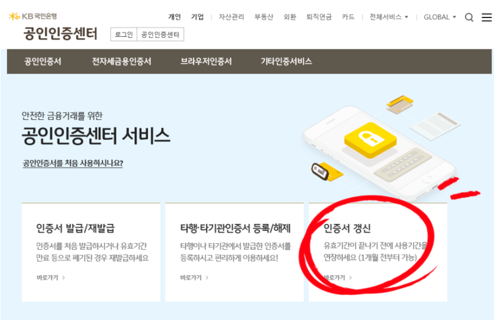Click the 인증서 발급/재발급 card title
The image size is (494, 320).
click(x=76, y=228)
